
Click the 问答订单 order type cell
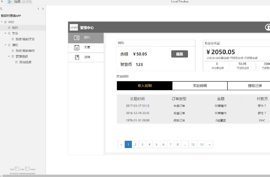pyautogui.click(x=179, y=120)
